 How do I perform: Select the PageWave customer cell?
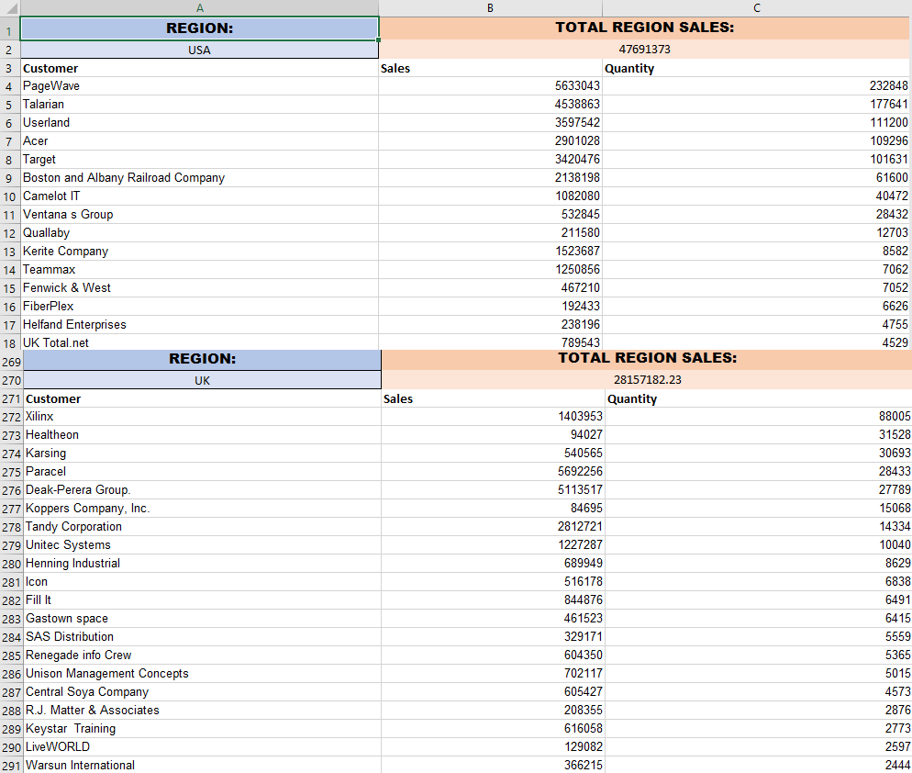point(199,86)
